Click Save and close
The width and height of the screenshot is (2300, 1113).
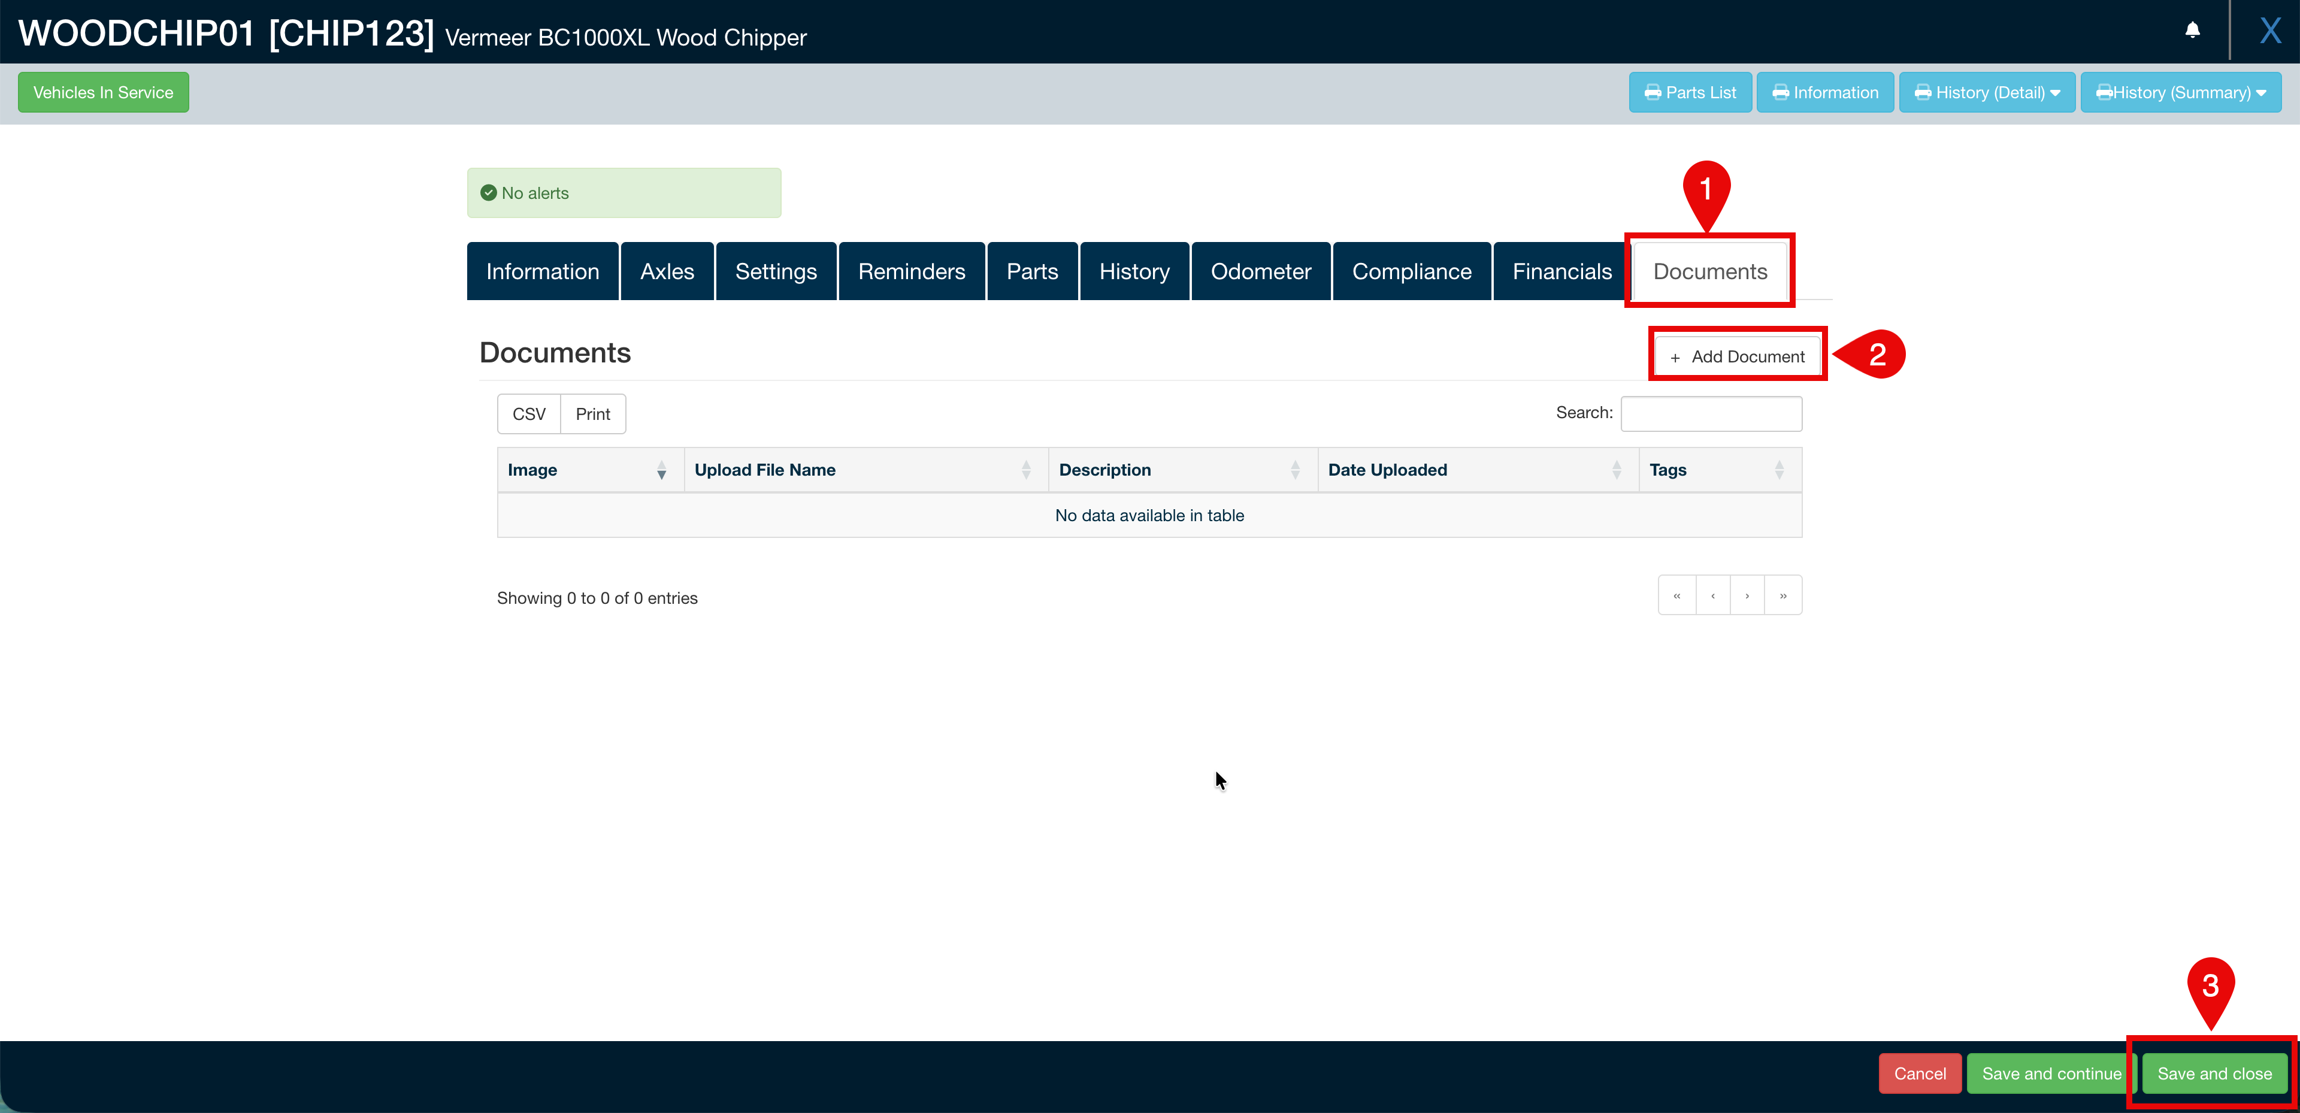tap(2214, 1073)
